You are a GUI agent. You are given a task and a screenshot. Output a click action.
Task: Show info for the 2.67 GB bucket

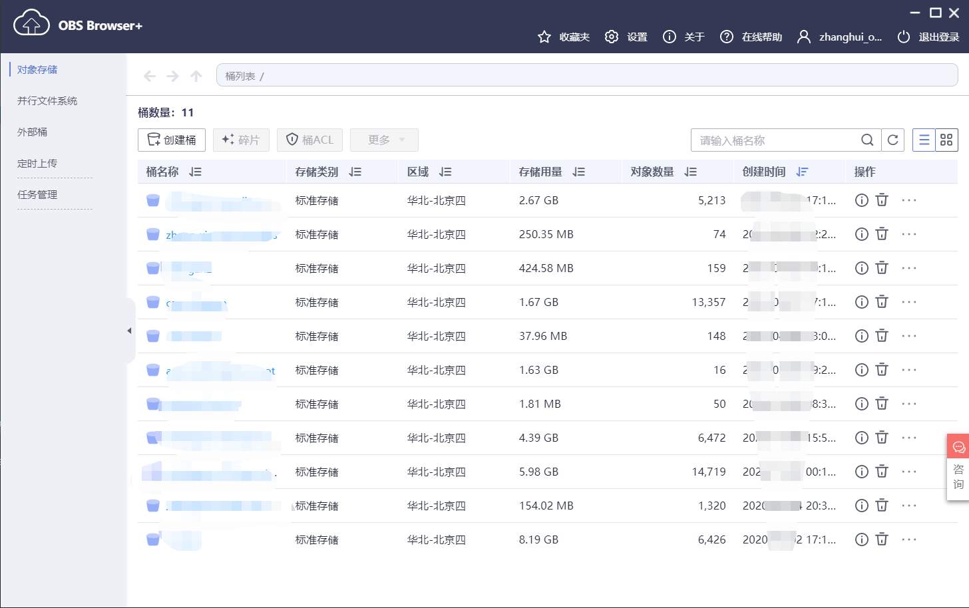point(862,200)
